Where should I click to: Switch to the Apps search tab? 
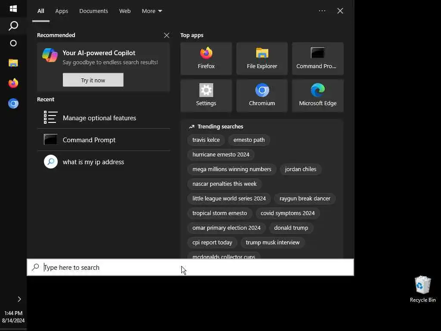pyautogui.click(x=62, y=11)
